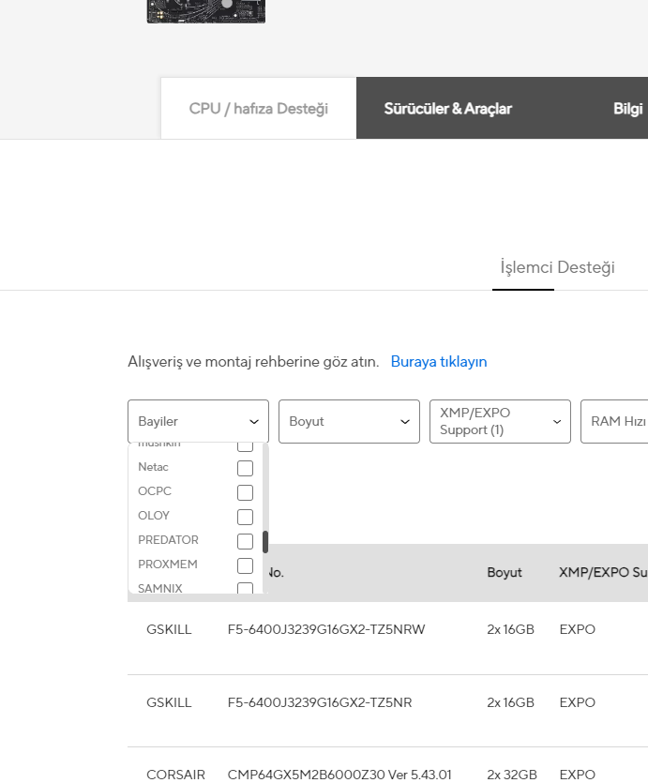Image resolution: width=648 pixels, height=783 pixels.
Task: Click the Boyut dropdown chevron arrow
Action: (405, 422)
